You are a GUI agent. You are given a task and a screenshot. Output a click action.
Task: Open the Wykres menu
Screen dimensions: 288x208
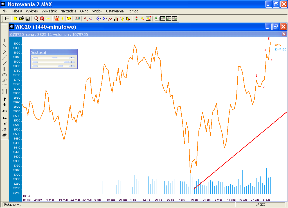32,11
